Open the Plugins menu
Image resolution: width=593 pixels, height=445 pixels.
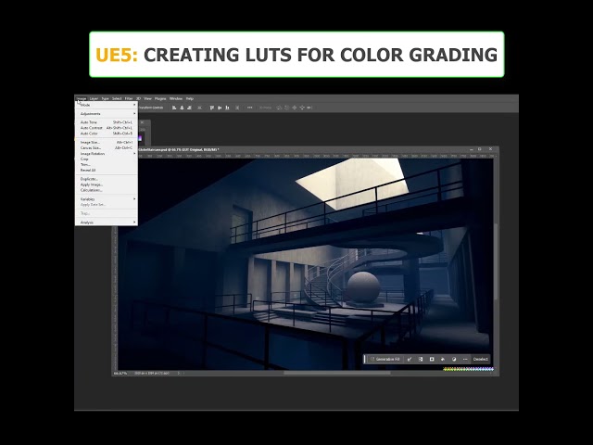click(x=160, y=99)
